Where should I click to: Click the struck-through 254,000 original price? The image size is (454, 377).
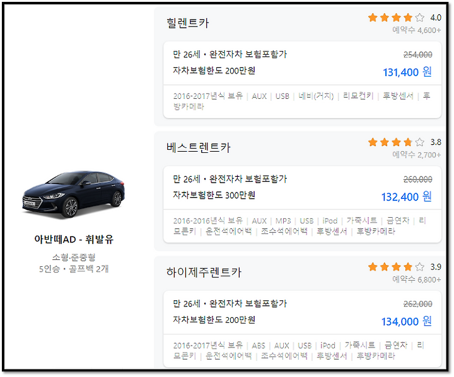tap(418, 54)
